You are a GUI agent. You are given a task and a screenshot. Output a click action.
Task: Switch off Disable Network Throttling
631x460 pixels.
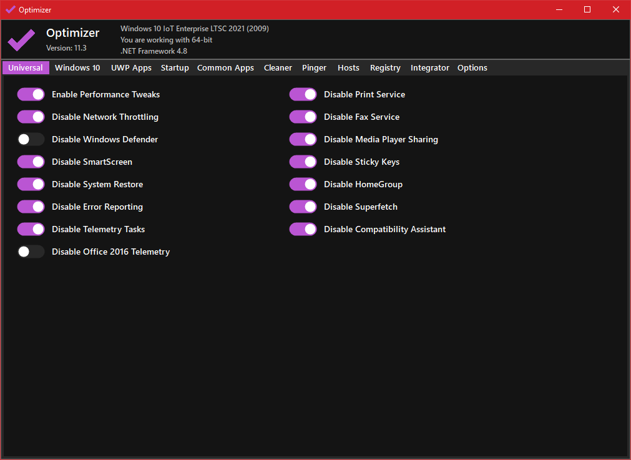[31, 117]
